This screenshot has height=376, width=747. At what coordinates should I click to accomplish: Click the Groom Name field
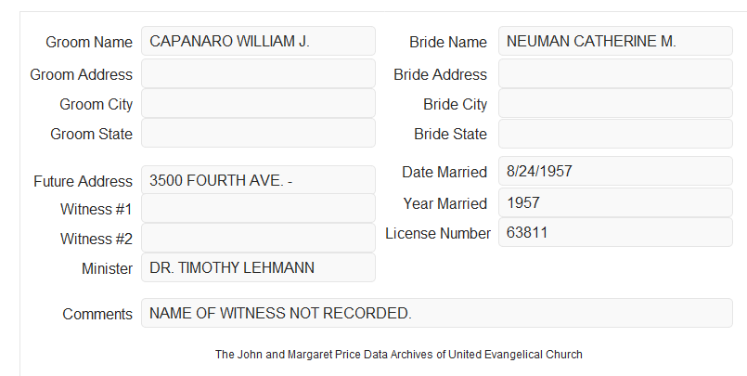point(258,41)
